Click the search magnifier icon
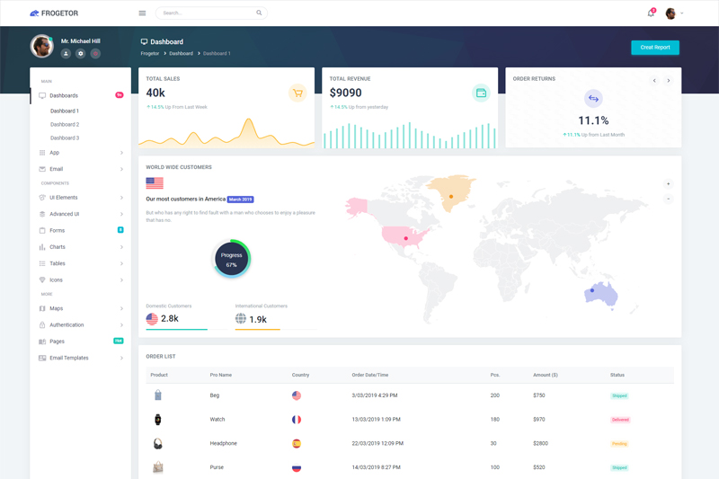This screenshot has height=479, width=719. [259, 13]
